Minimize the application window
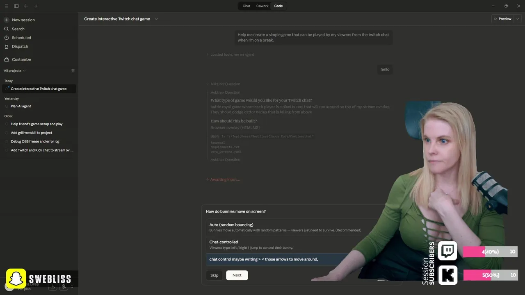The height and width of the screenshot is (295, 525). click(493, 6)
